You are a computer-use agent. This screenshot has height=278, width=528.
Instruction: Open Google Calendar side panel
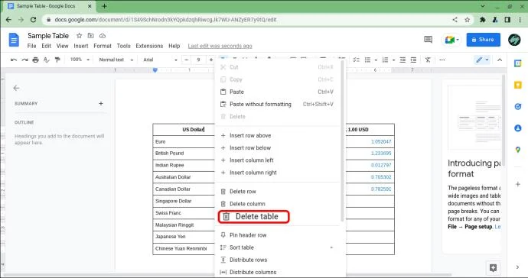coord(518,63)
